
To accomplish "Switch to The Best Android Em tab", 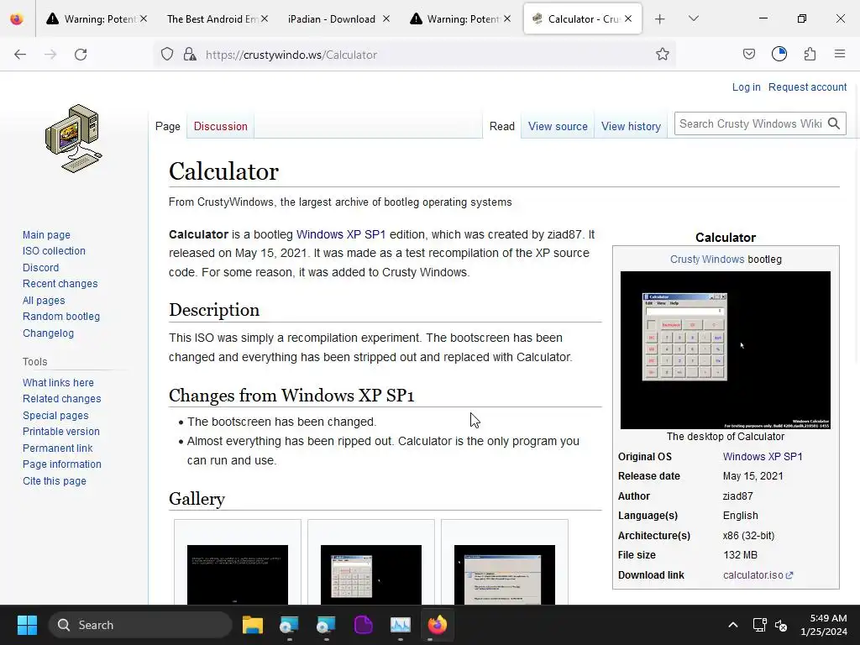I will 212,19.
